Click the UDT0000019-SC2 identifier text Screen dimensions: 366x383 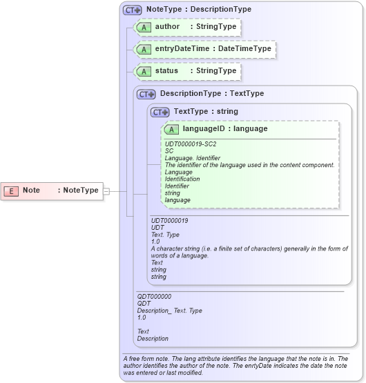[x=191, y=144]
